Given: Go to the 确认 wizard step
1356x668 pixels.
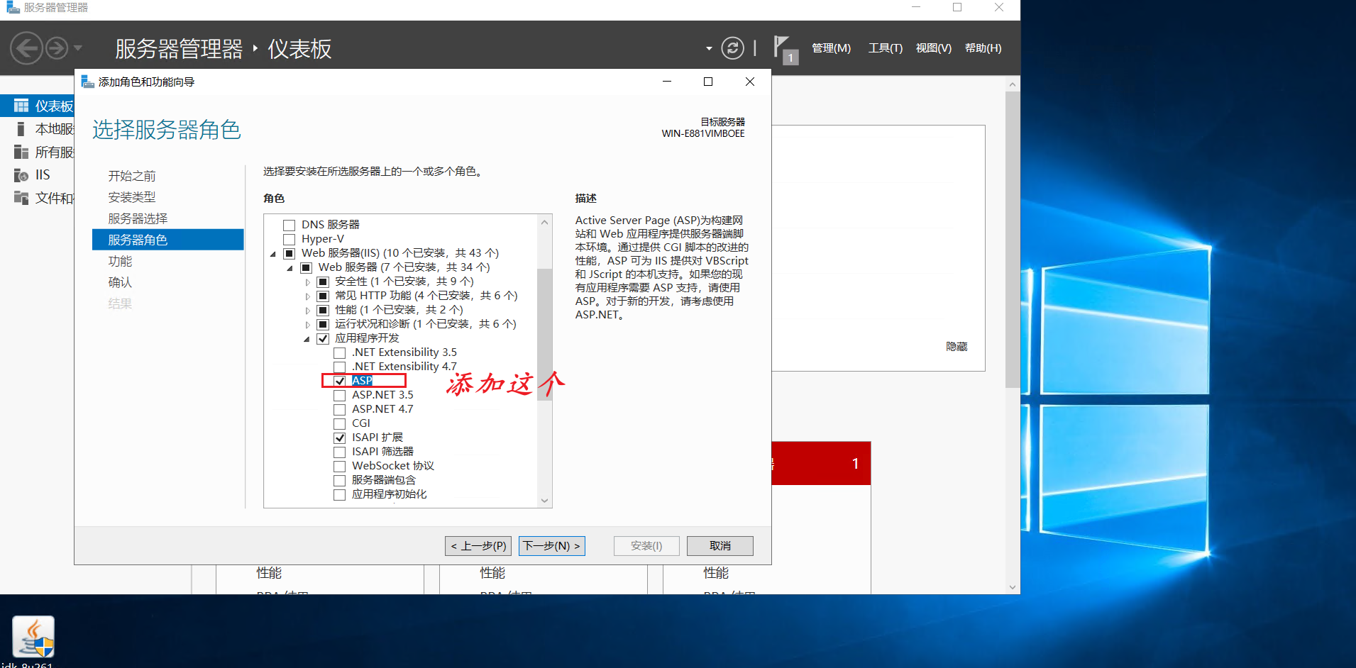Looking at the screenshot, I should click(120, 282).
